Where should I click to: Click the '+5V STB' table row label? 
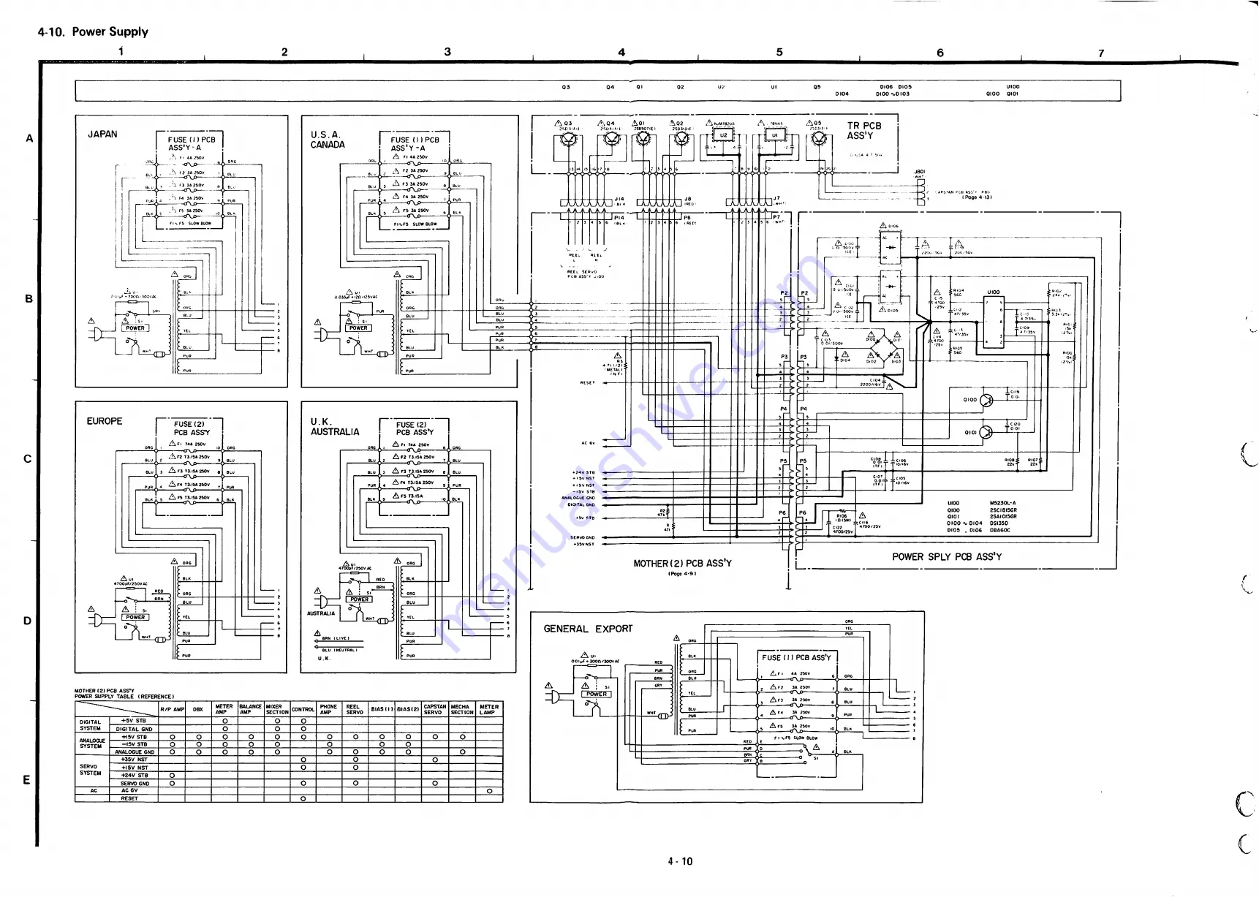(134, 721)
